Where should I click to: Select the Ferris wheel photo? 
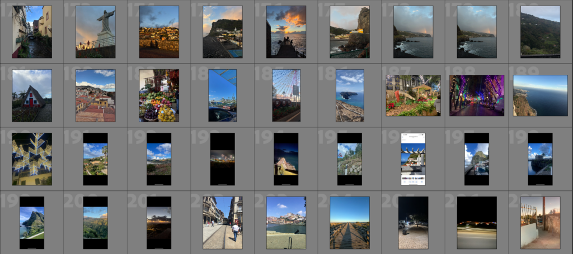point(286,95)
